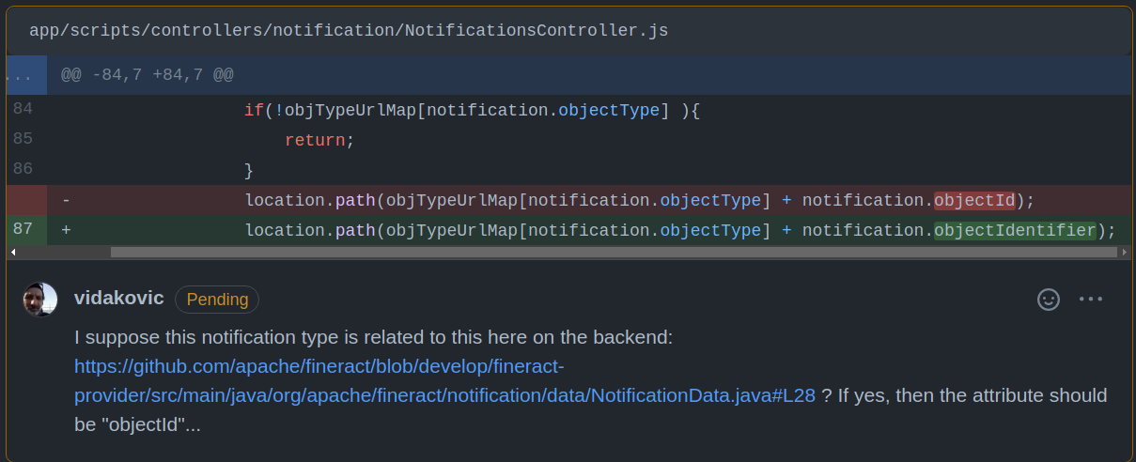Select added line number 87 in gutter
Viewport: 1136px width, 462px height.
pyautogui.click(x=23, y=229)
